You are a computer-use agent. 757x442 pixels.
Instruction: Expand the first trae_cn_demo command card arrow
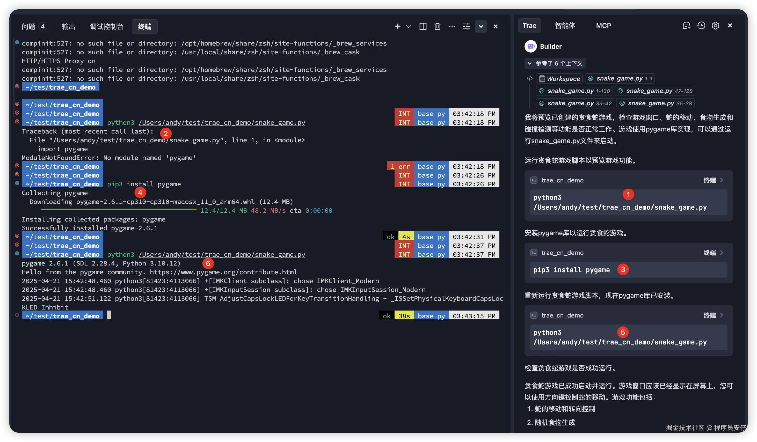pyautogui.click(x=722, y=180)
